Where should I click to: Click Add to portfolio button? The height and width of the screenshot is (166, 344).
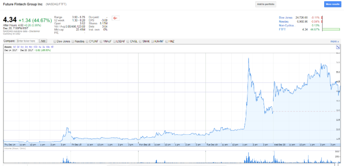pyautogui.click(x=265, y=4)
